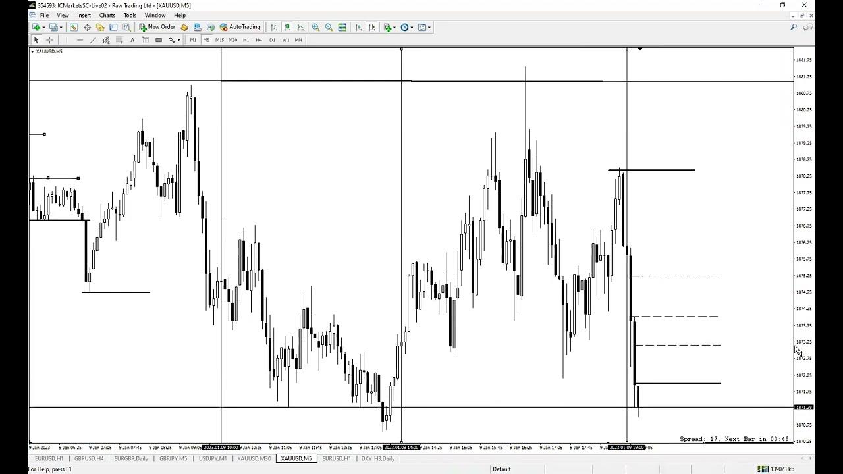
Task: Switch timeframe to M15
Action: click(x=219, y=40)
